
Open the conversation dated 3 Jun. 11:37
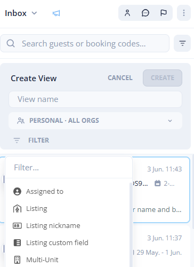pos(161,247)
